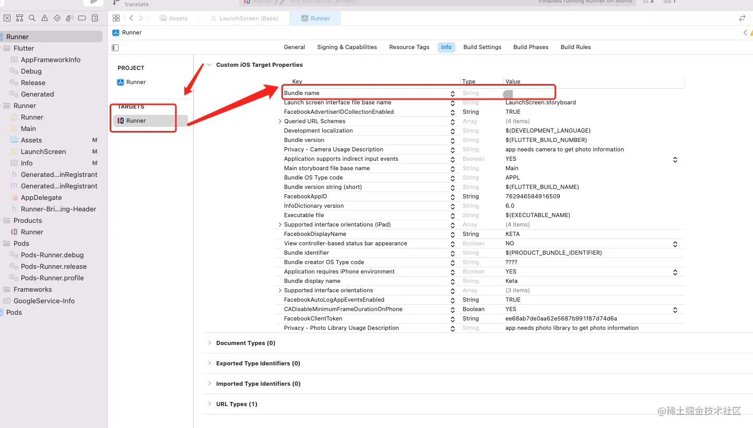Click the key stepper for FacebookAppID
The width and height of the screenshot is (753, 428).
[x=453, y=197]
